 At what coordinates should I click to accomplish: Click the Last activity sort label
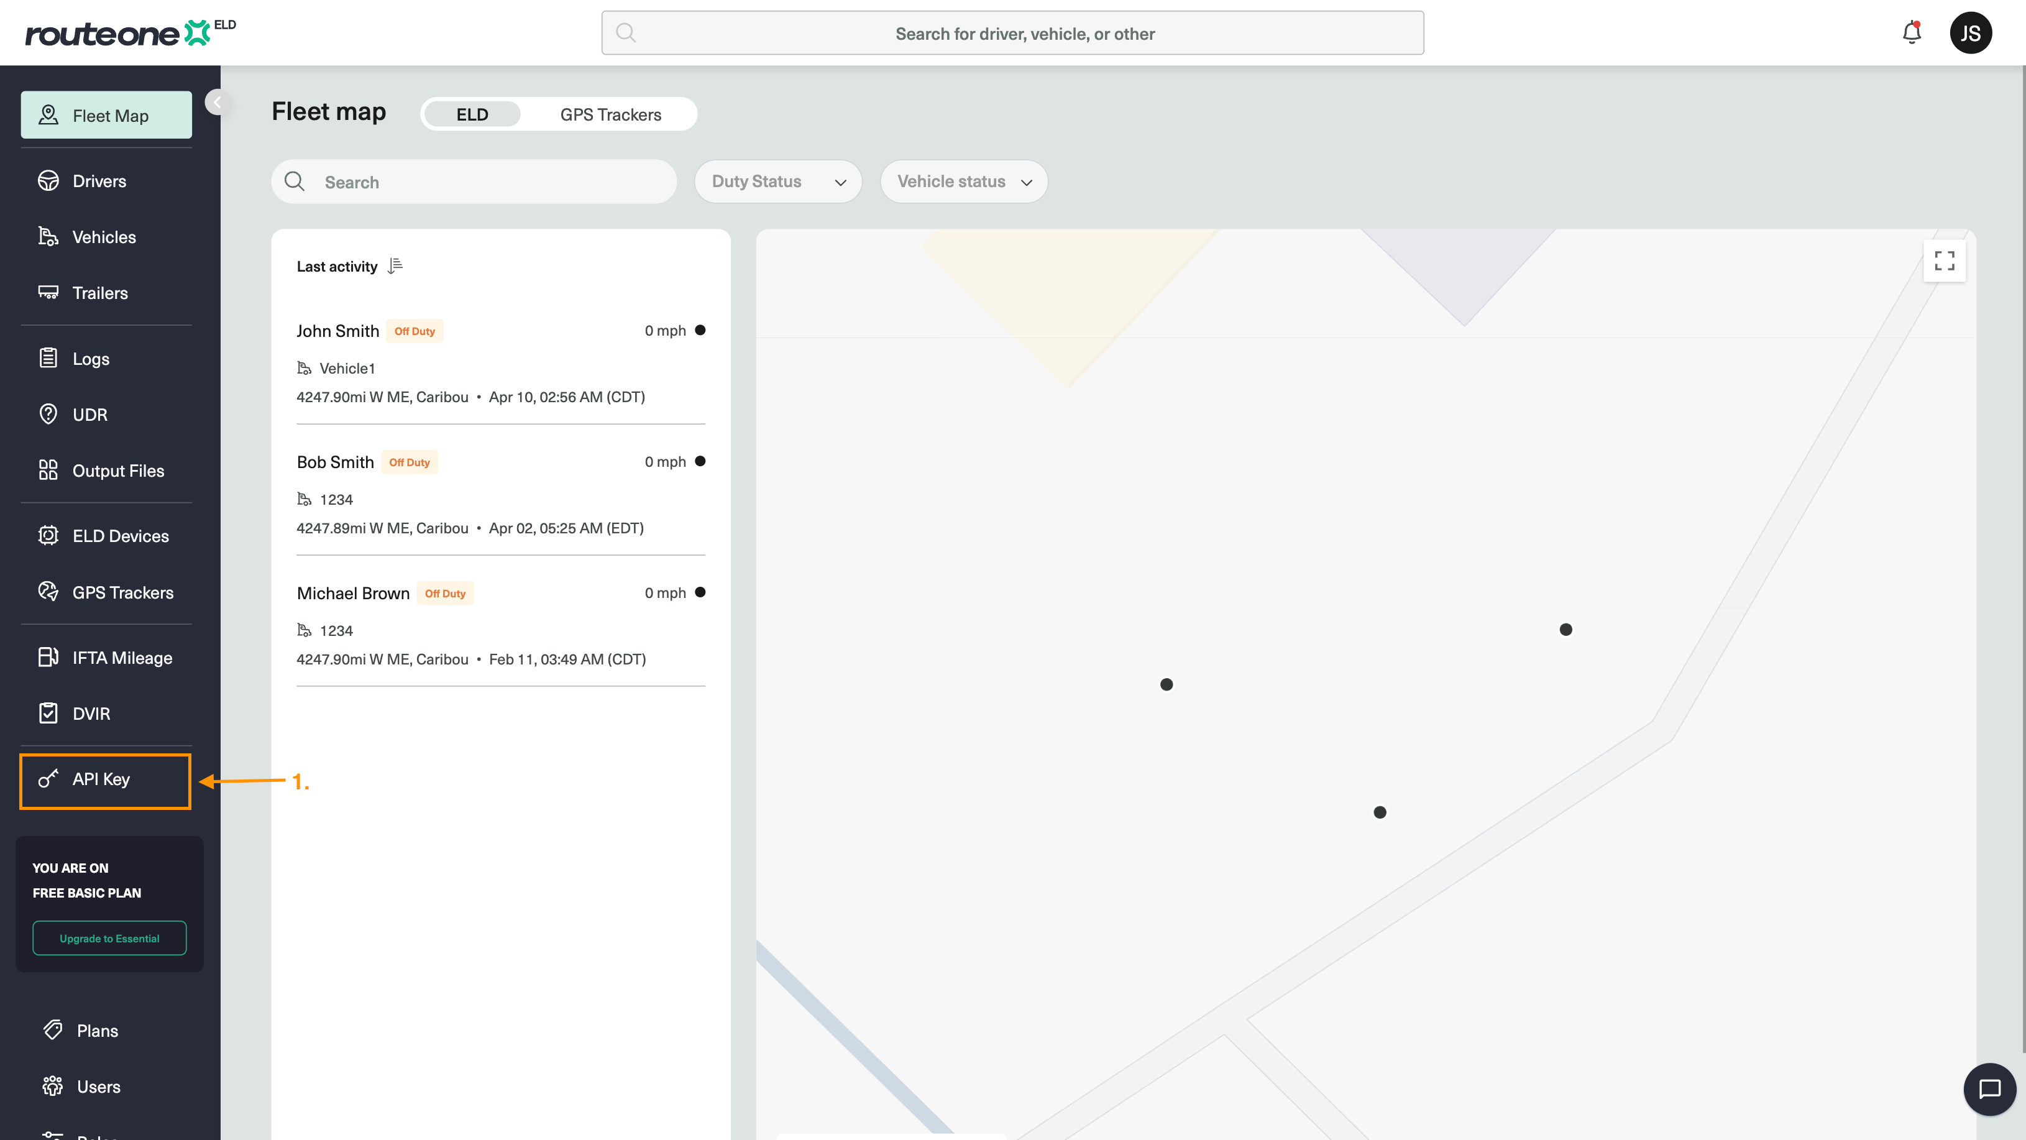click(x=337, y=266)
